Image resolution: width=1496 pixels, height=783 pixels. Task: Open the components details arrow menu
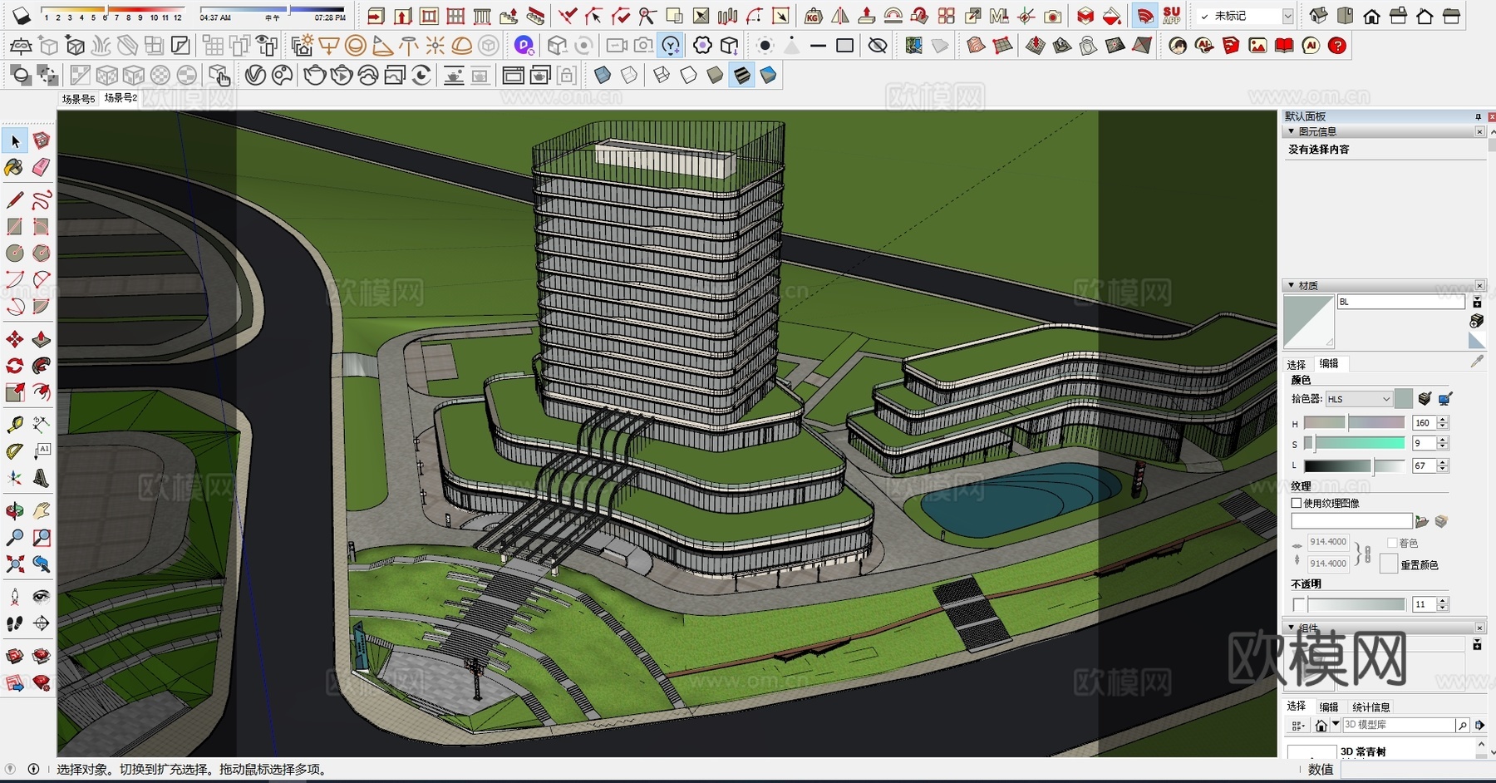[x=1480, y=725]
